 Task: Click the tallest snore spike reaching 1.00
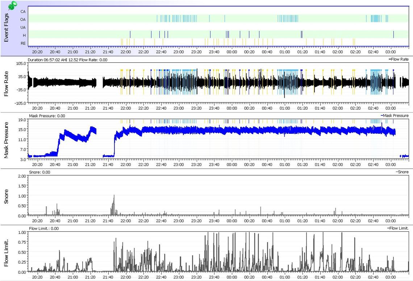[x=114, y=205]
